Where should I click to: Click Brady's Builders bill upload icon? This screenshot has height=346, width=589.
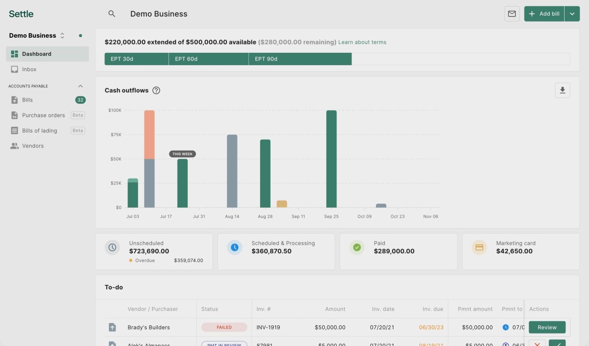112,327
